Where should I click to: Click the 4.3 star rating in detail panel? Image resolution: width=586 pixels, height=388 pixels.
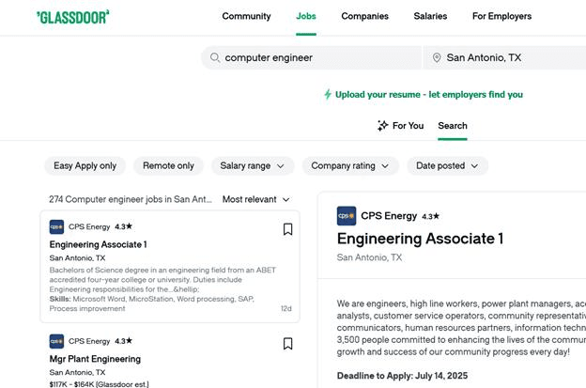(430, 216)
